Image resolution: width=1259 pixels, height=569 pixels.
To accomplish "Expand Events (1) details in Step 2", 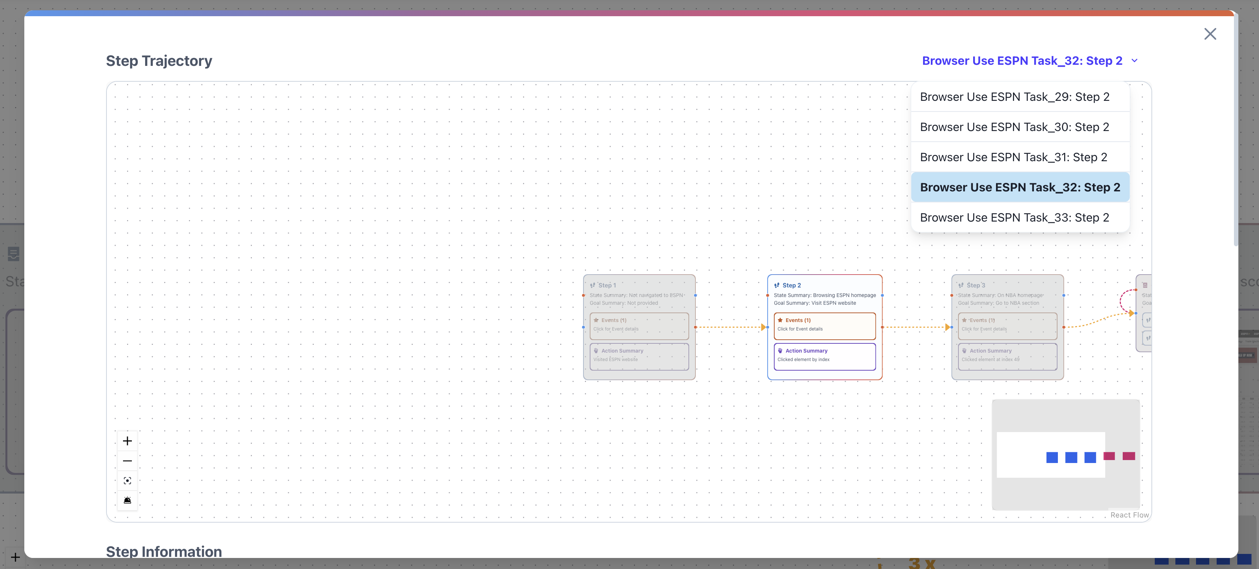I will coord(824,325).
